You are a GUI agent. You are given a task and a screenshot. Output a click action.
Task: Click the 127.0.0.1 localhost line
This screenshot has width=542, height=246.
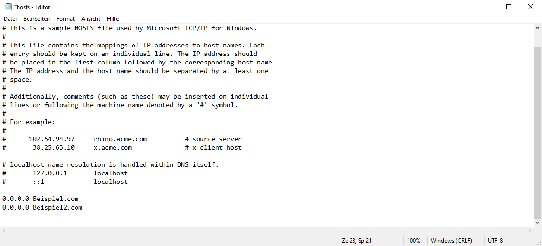click(65, 173)
